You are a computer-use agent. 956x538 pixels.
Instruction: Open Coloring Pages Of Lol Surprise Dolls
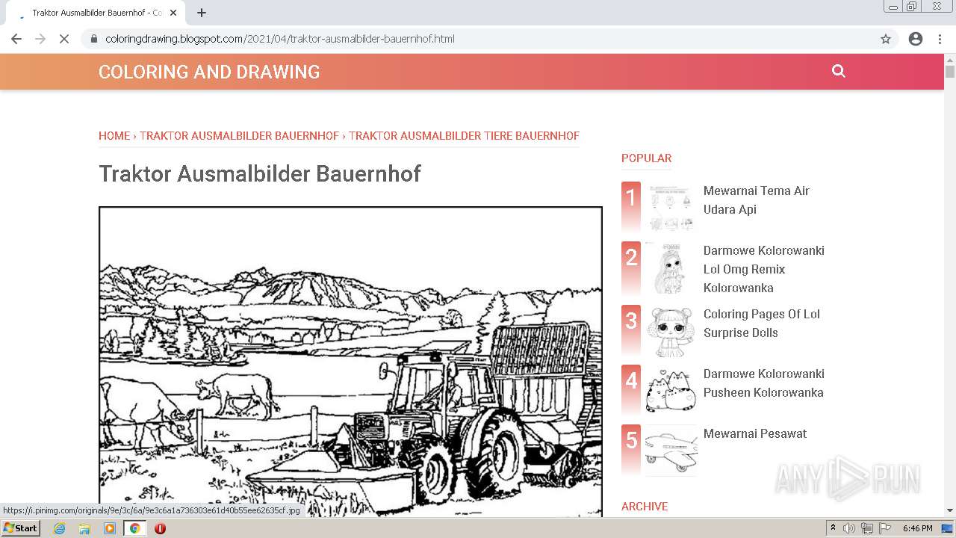762,324
